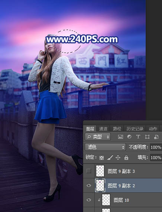
Task: Switch to the 历史记录 tab
Action: coord(135,129)
